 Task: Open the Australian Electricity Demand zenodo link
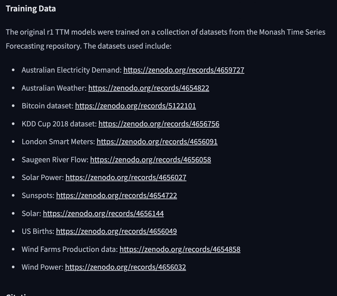pos(184,70)
